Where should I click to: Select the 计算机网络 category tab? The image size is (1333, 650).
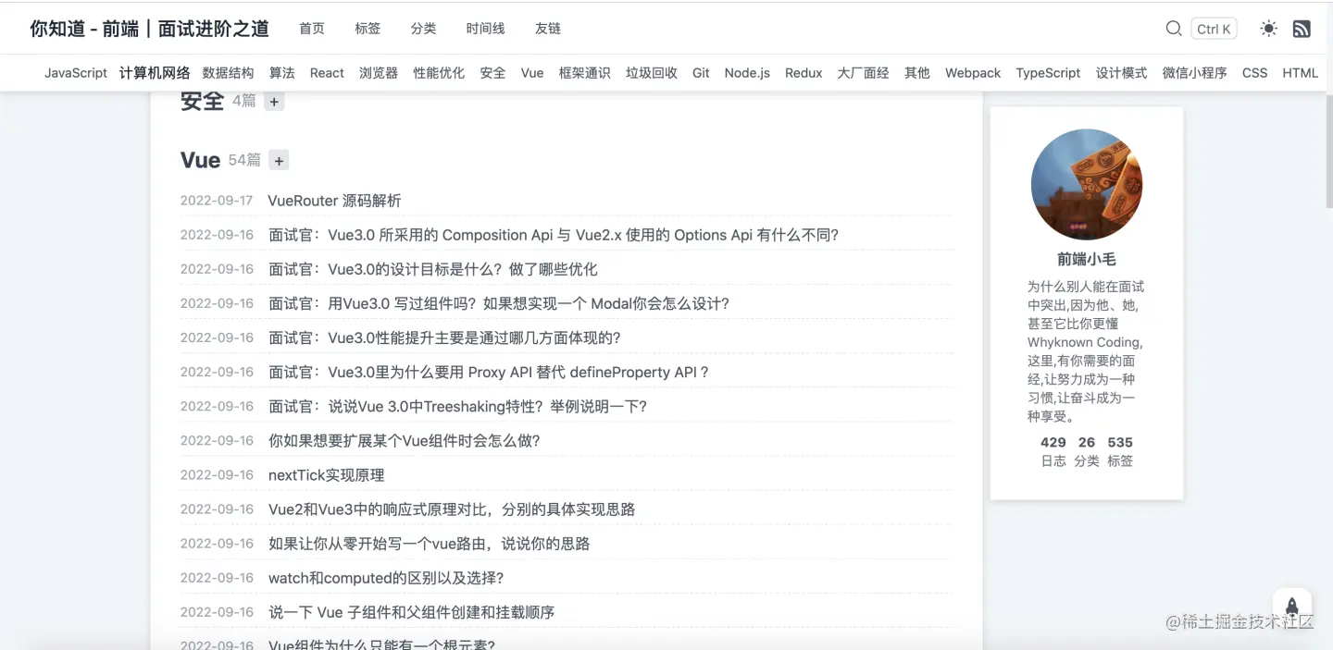[x=155, y=73]
